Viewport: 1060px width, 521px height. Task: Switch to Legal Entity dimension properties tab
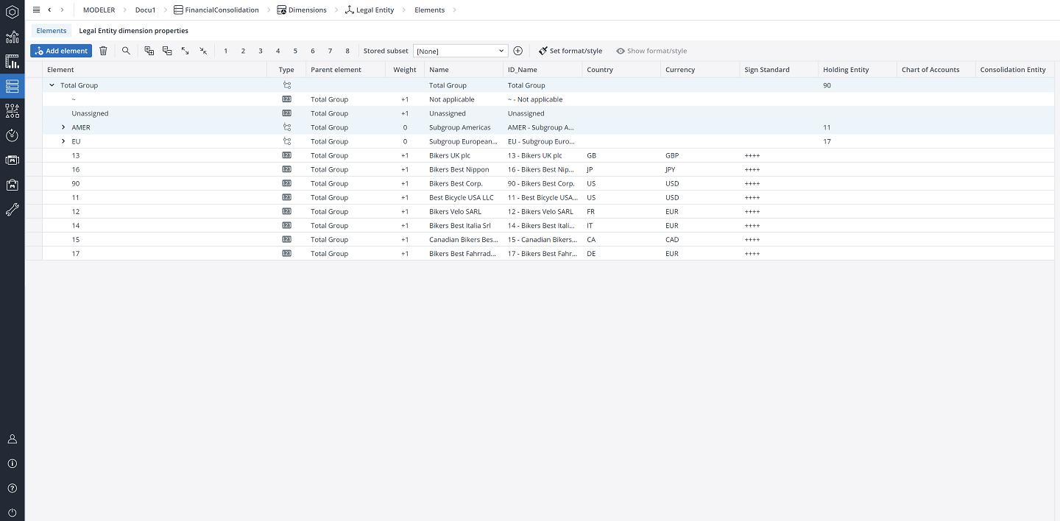tap(133, 31)
